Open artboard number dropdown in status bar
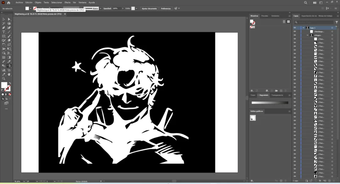This screenshot has width=340, height=184. tap(55, 181)
